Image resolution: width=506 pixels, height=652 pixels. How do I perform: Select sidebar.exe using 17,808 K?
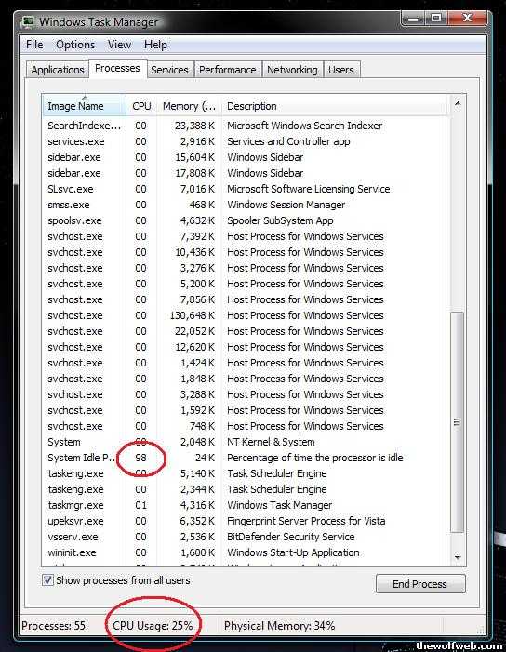tap(246, 173)
